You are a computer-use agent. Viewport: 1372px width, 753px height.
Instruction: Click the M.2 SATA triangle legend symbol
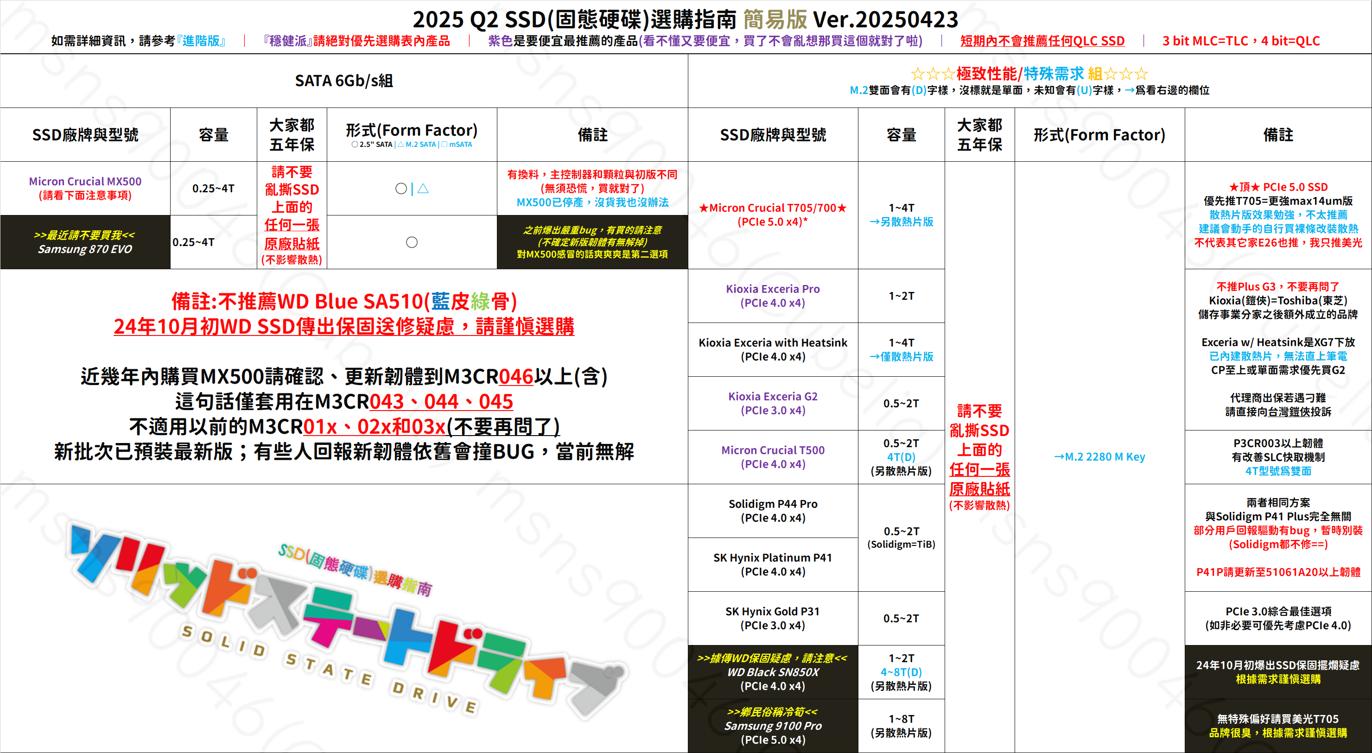(400, 144)
